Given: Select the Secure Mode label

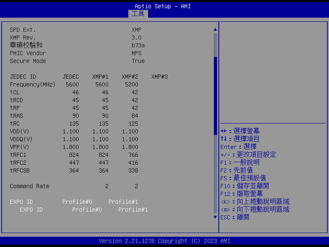Looking at the screenshot, I should (28, 61).
